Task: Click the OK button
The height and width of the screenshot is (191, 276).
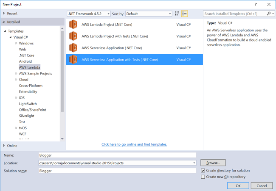Action: pos(238,186)
